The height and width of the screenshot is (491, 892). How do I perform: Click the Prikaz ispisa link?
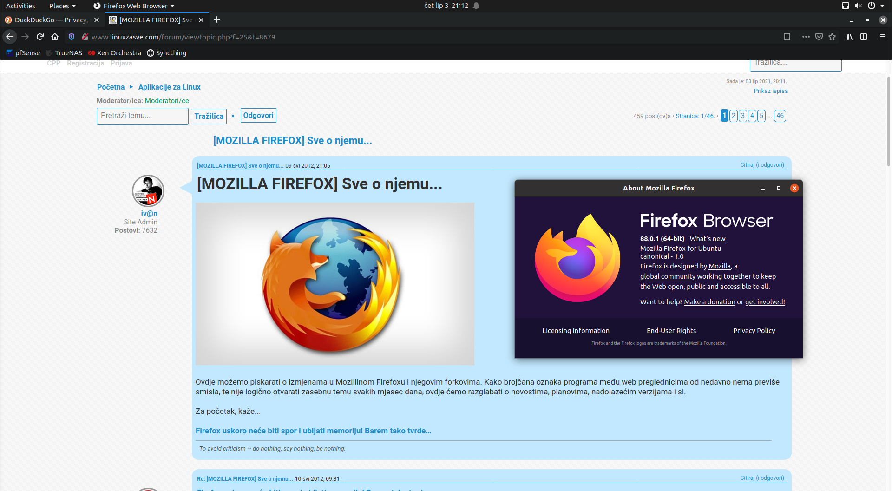click(x=771, y=91)
